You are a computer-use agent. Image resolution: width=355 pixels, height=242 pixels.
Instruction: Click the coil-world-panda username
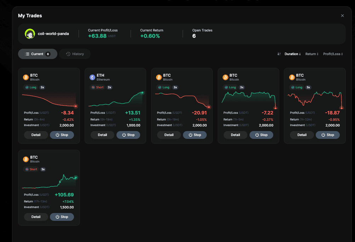pos(53,34)
